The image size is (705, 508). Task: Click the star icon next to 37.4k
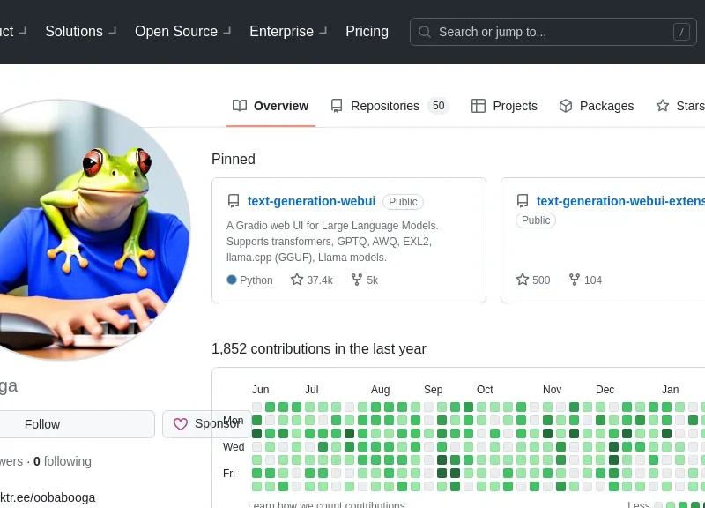pos(297,280)
